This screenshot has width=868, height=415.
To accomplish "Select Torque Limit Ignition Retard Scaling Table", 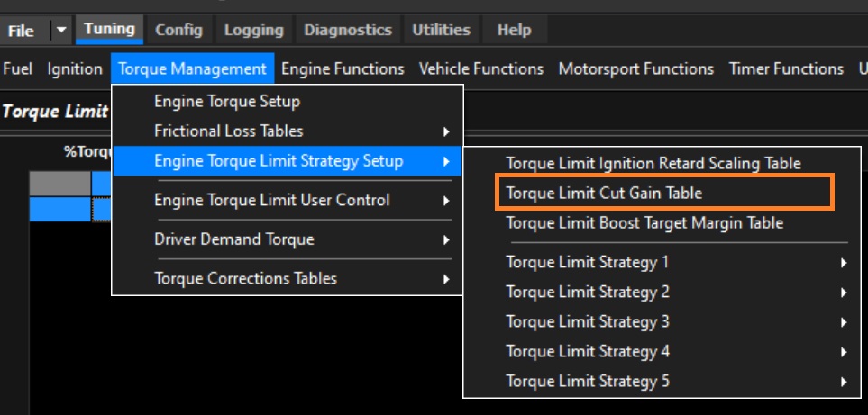I will [653, 163].
